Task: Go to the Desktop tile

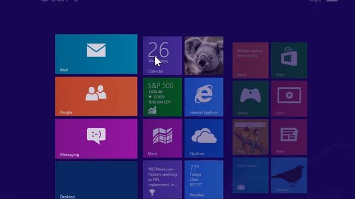Action: [96, 180]
